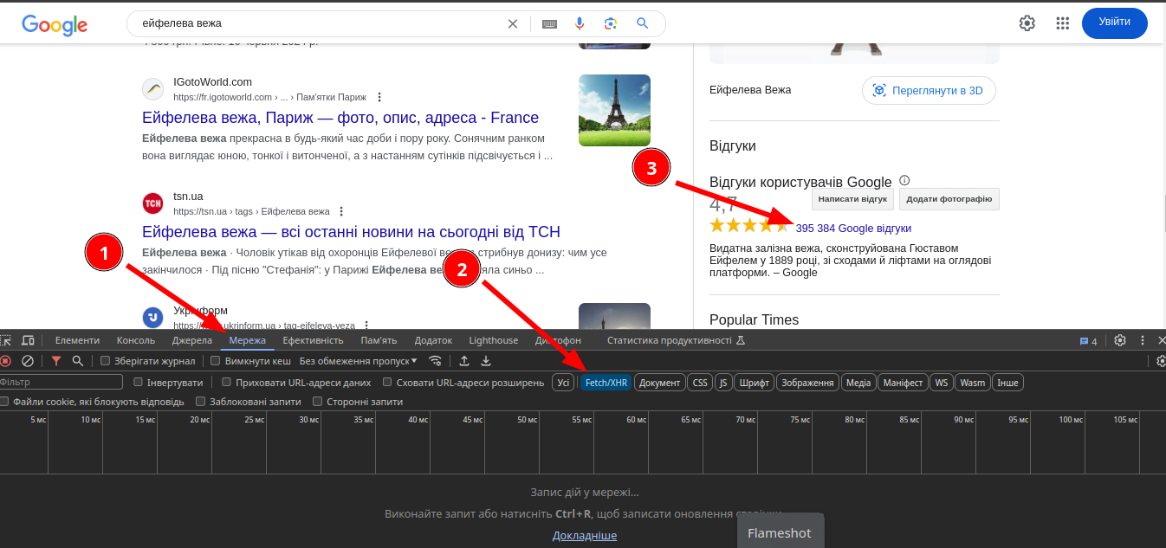Image resolution: width=1166 pixels, height=548 pixels.
Task: Open Google settings gear at top right
Action: pyautogui.click(x=1027, y=23)
